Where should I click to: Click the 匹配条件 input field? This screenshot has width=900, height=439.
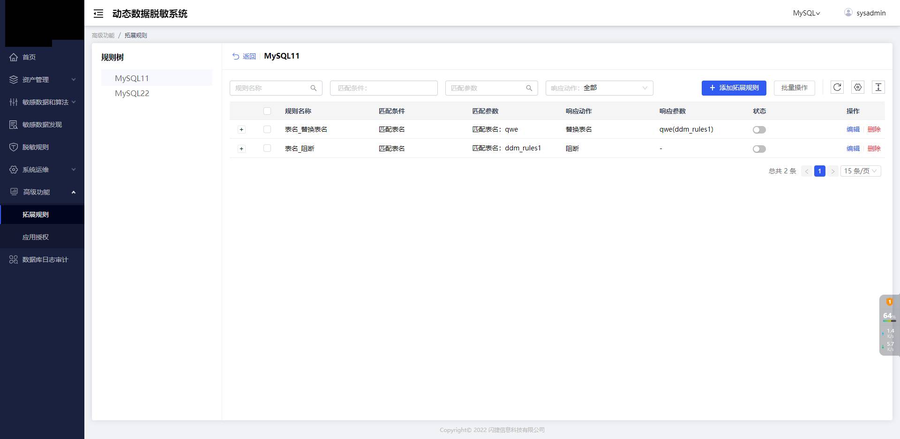384,88
